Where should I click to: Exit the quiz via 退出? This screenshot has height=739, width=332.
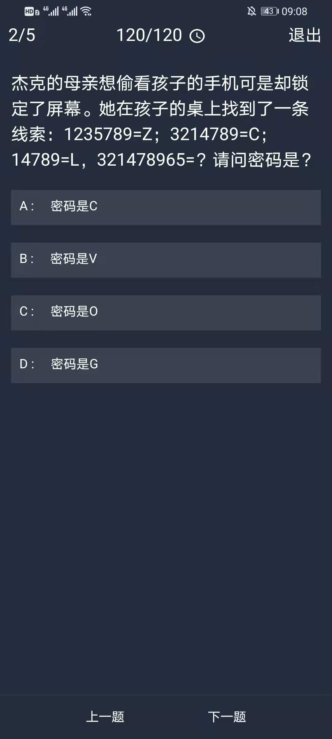click(x=305, y=35)
